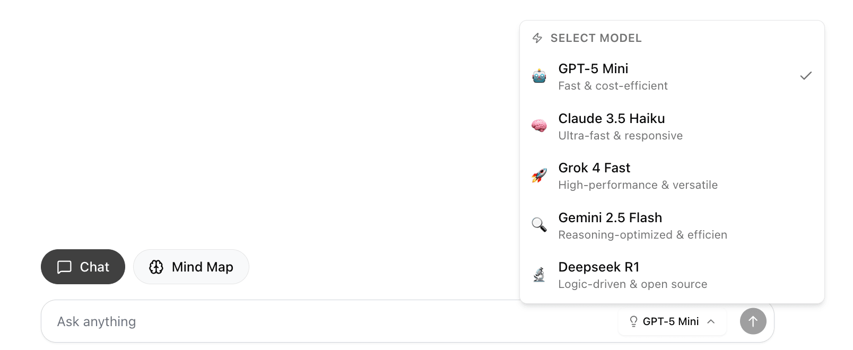
Task: Click the microscope icon beside Deepseek R1
Action: [x=539, y=275]
